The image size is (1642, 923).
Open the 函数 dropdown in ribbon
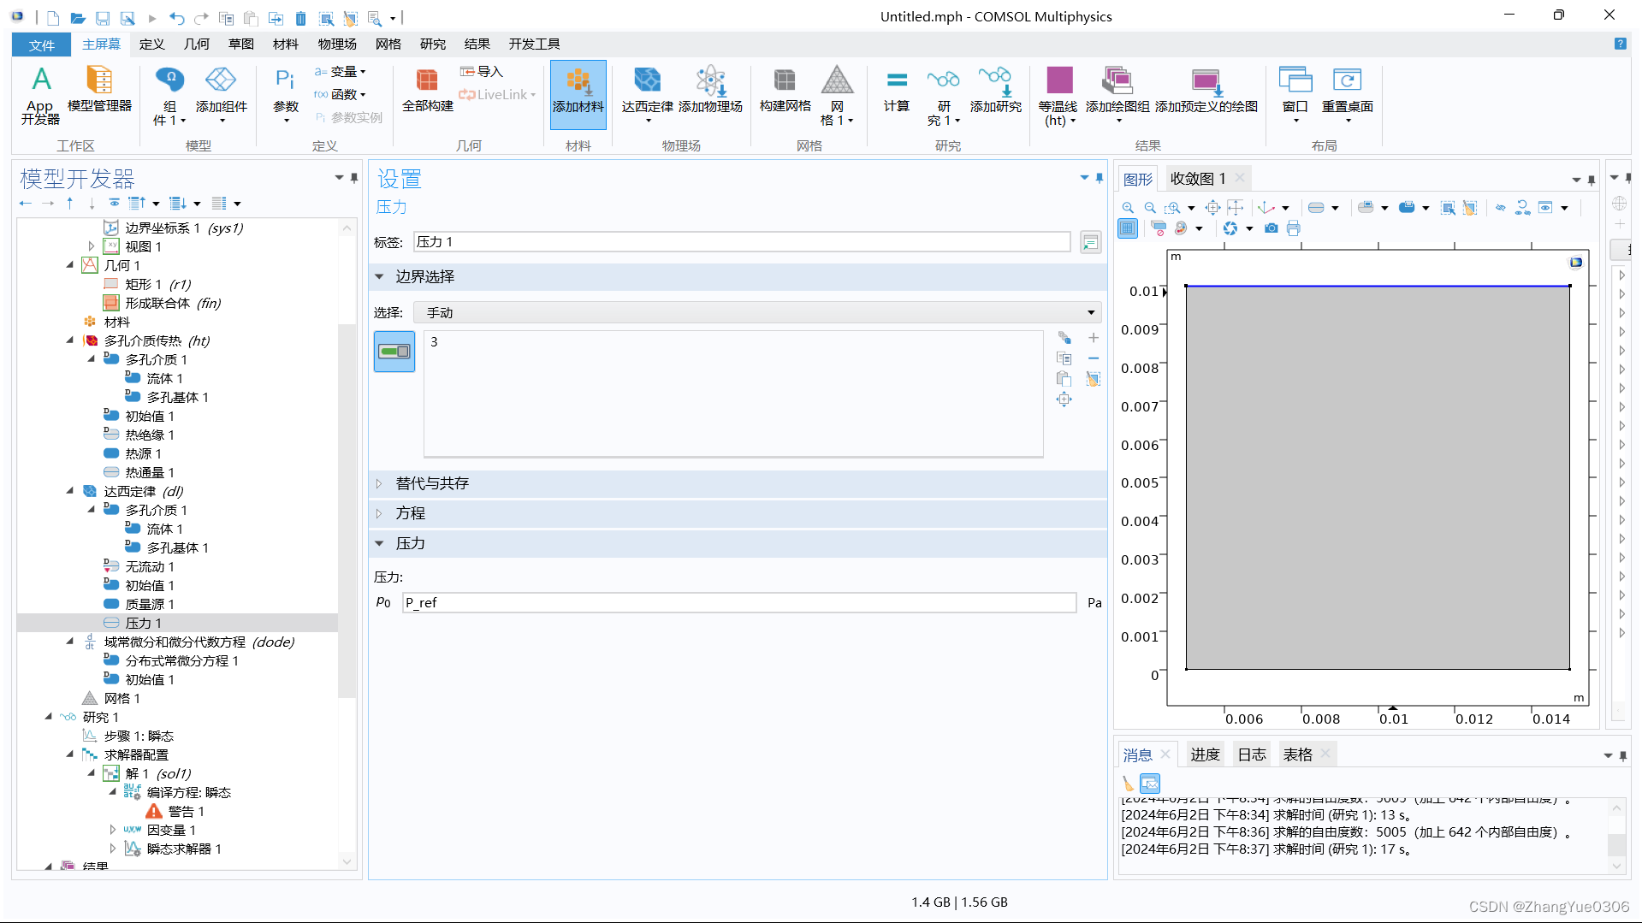click(340, 94)
